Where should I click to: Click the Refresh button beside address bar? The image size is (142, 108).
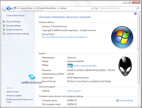pyautogui.click(x=96, y=8)
